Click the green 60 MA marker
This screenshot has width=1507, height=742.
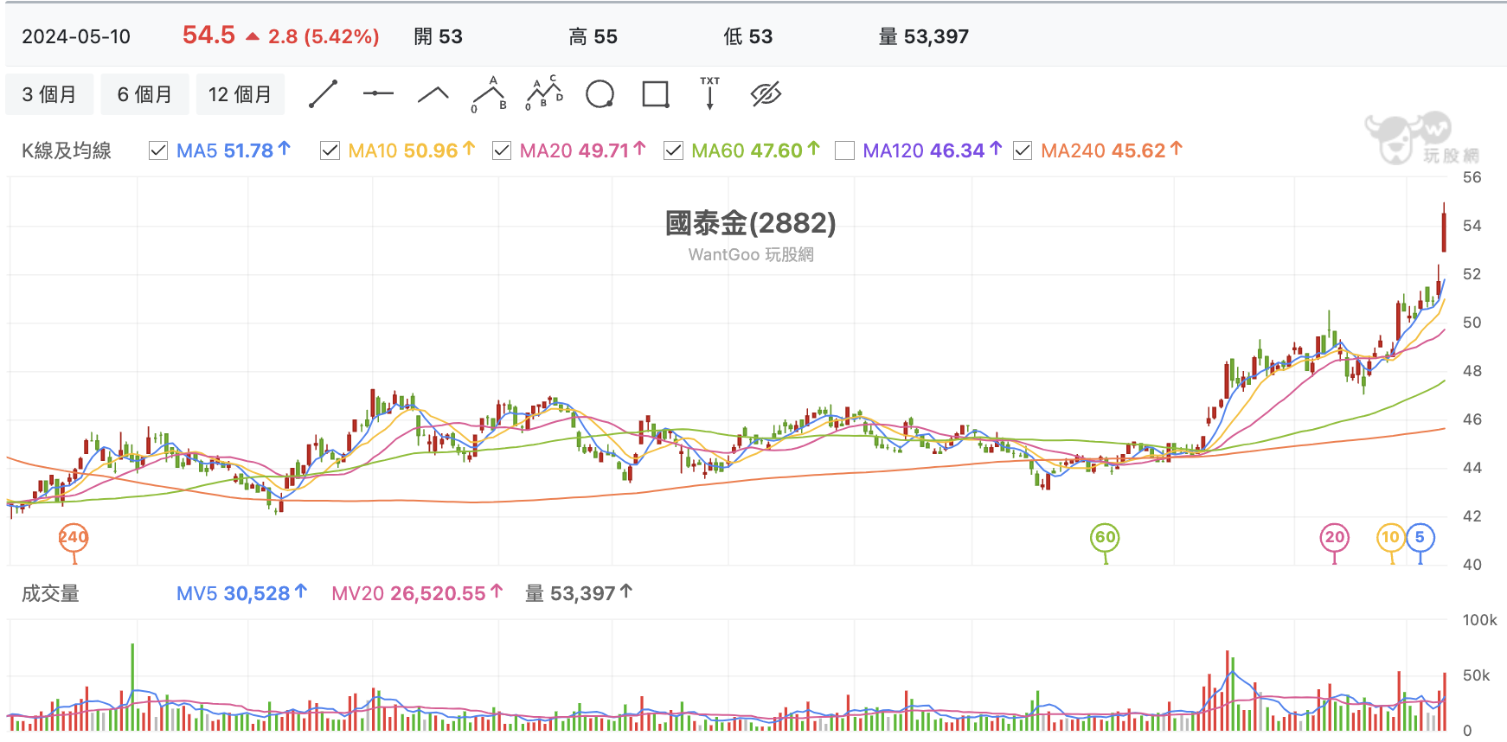pos(1105,537)
